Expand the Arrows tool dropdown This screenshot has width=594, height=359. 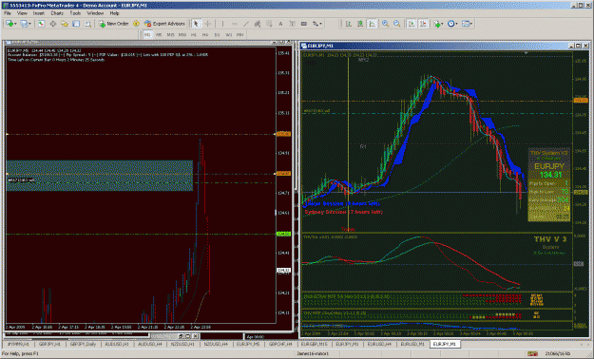[x=320, y=24]
